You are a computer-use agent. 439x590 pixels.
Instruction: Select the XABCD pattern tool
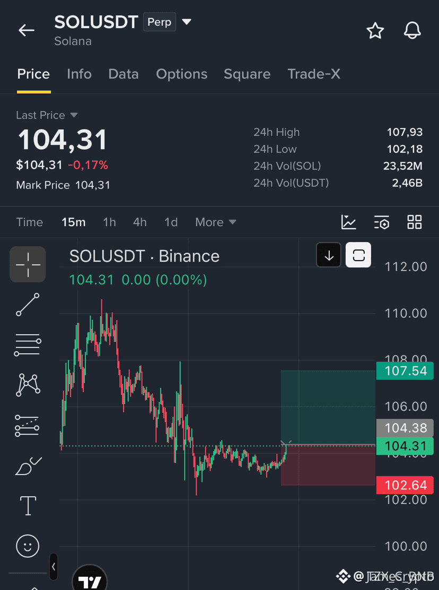[x=28, y=385]
